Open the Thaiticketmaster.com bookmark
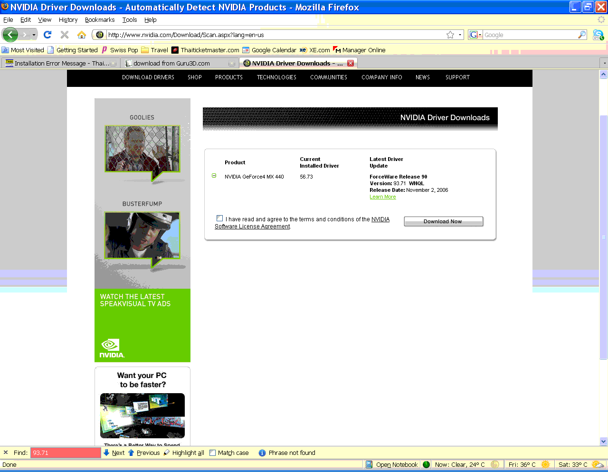 point(205,50)
